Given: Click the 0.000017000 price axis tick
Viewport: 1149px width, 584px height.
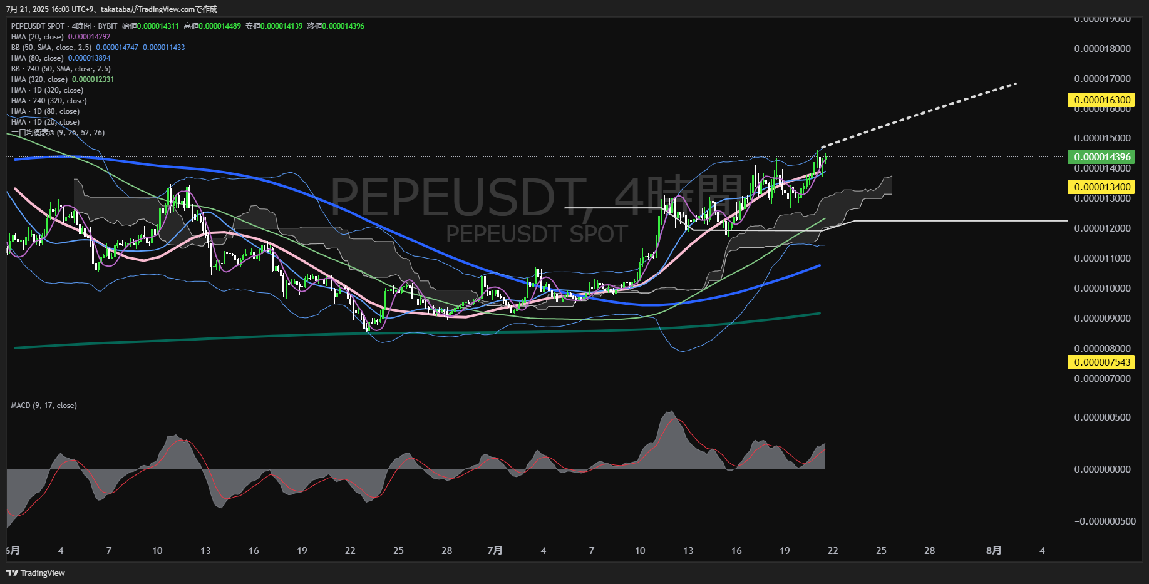Looking at the screenshot, I should click(1102, 79).
